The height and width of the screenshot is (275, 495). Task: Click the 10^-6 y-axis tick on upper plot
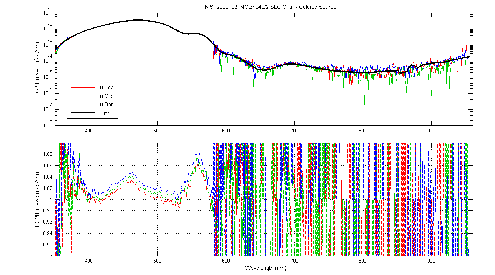[x=48, y=91]
